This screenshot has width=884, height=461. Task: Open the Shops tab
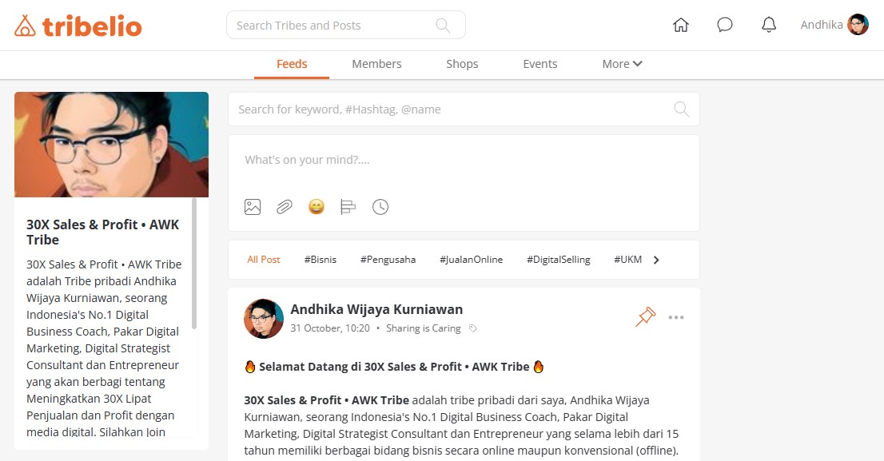[x=462, y=64]
